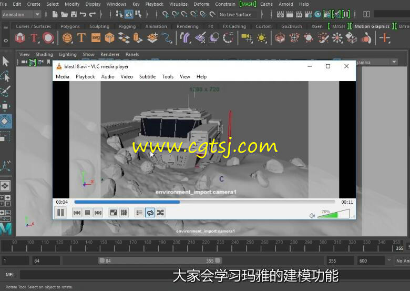Image resolution: width=410 pixels, height=291 pixels.
Task: Open VLC Tools menu
Action: click(168, 77)
